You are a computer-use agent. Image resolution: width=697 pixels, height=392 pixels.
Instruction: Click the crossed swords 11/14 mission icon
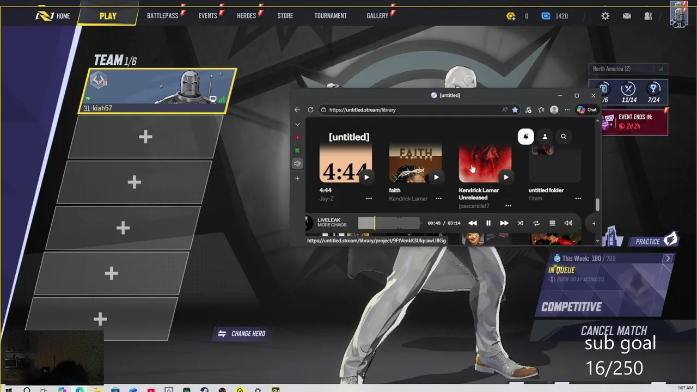click(629, 91)
